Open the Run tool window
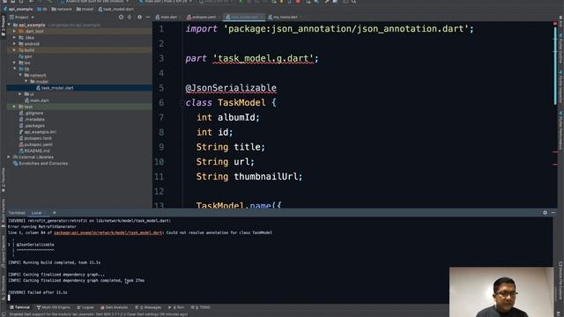Image resolution: width=564 pixels, height=317 pixels. pyautogui.click(x=176, y=307)
